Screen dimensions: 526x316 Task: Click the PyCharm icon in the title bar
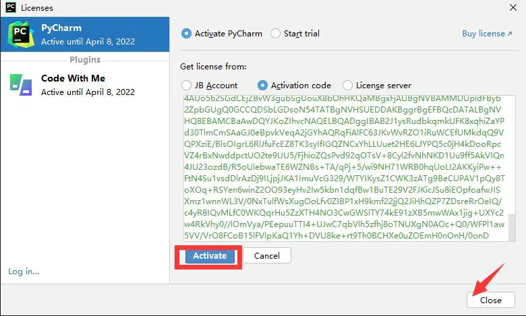[x=9, y=7]
